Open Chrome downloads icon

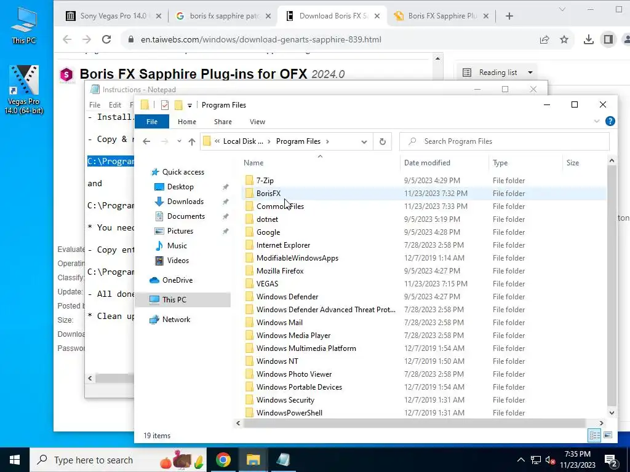[589, 39]
